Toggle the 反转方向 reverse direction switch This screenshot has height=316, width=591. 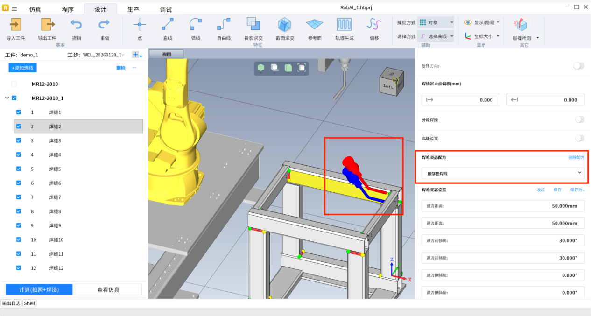(578, 66)
